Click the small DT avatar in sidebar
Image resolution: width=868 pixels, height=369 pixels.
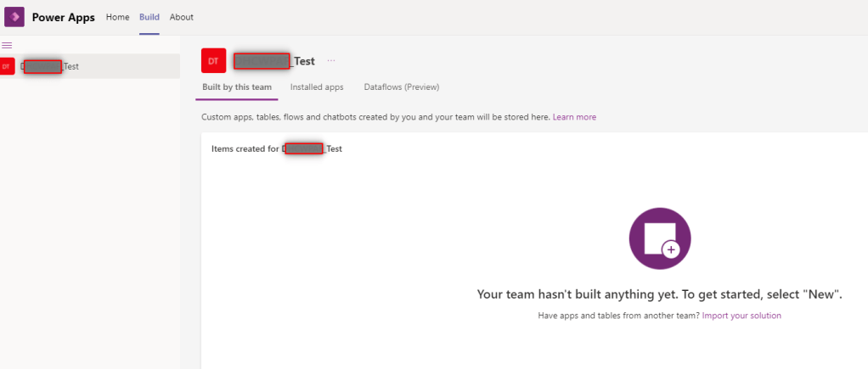click(x=7, y=66)
